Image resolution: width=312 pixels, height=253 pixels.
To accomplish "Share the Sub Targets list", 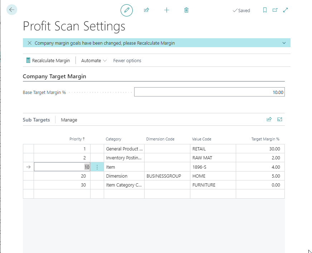I will click(x=269, y=120).
